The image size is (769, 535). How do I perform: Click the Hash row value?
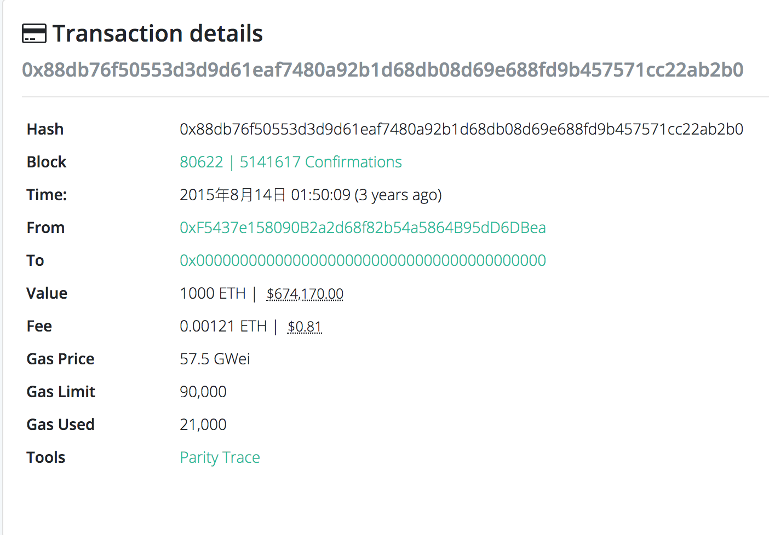coord(461,129)
